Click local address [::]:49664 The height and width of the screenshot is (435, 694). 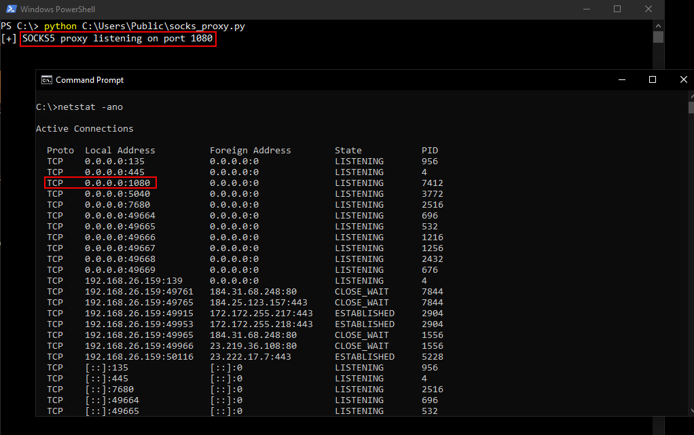point(112,400)
